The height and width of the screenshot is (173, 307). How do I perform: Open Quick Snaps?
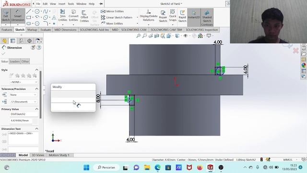(x=173, y=15)
